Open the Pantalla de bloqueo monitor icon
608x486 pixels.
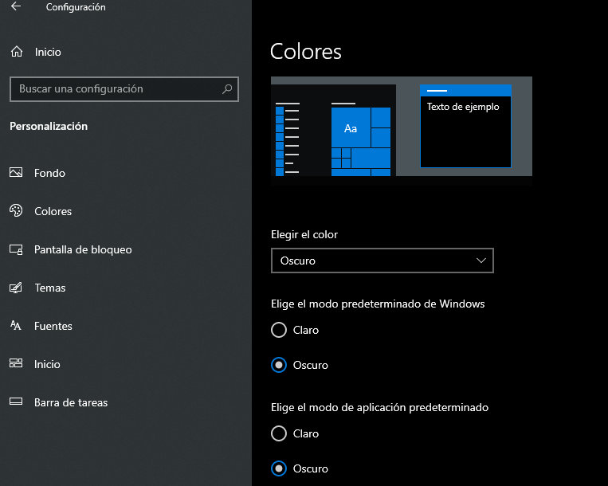16,249
